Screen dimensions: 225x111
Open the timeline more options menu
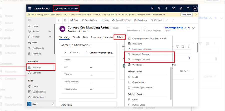click(x=188, y=47)
